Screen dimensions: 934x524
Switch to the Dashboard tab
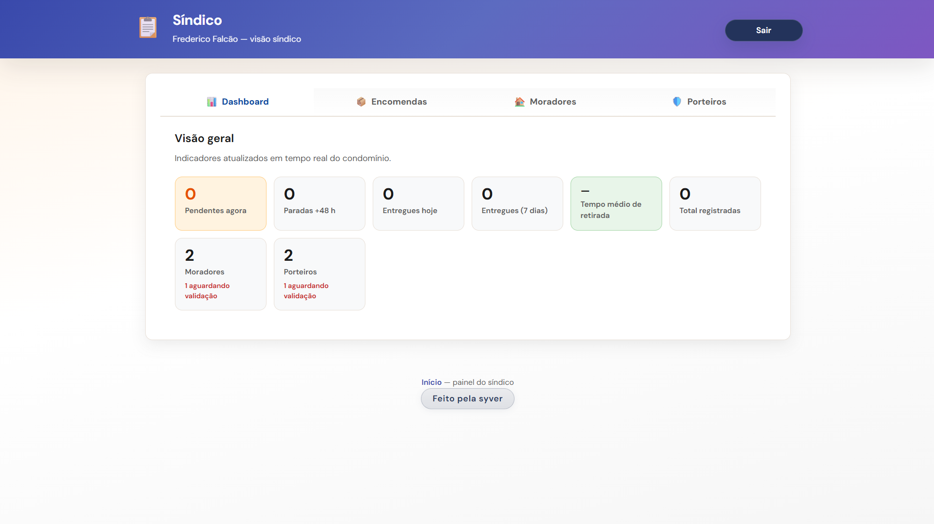237,102
